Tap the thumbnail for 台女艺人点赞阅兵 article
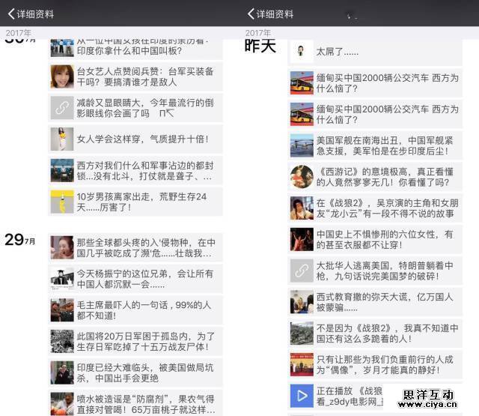Viewport: 479px width, 416px height. point(62,76)
